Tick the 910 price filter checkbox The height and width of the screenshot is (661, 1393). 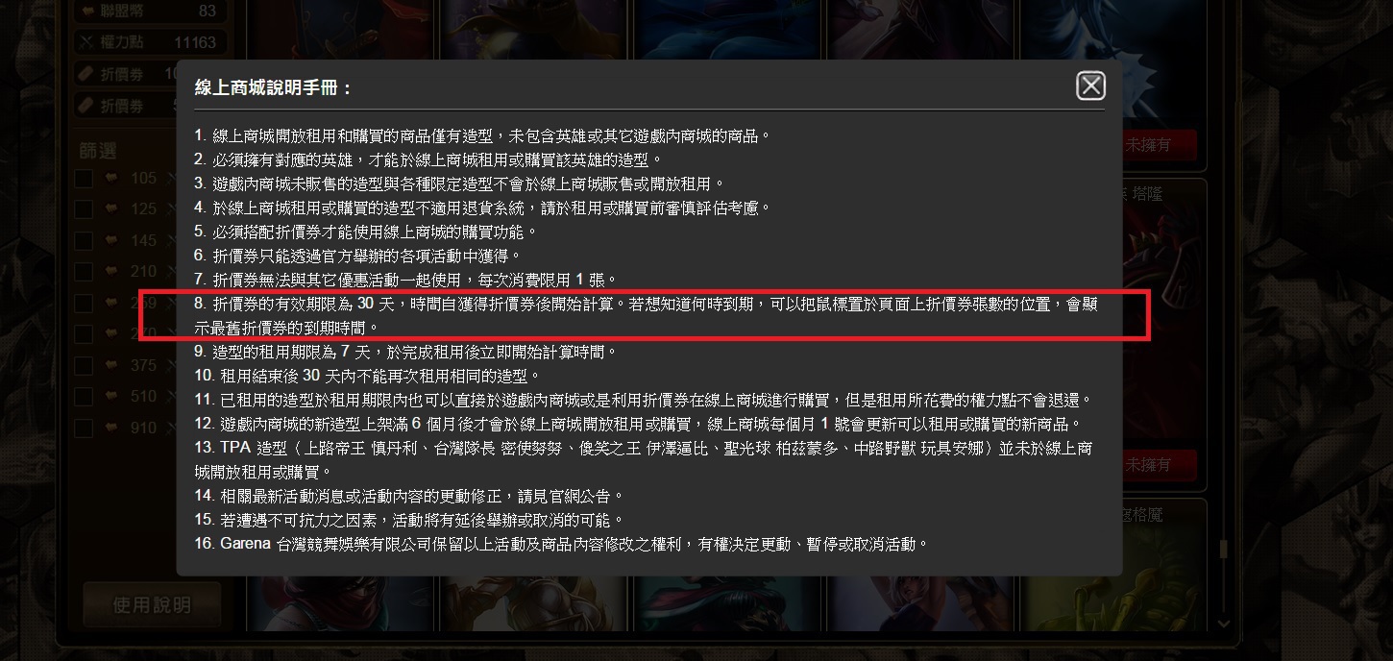coord(84,428)
